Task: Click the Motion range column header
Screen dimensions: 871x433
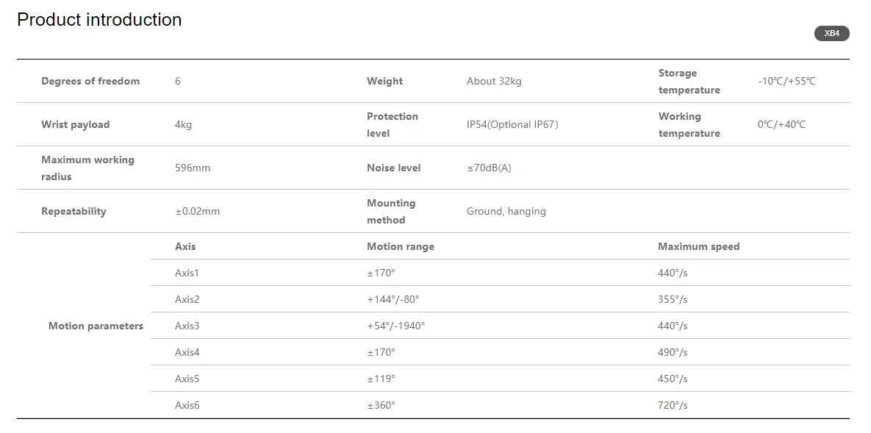Action: (x=401, y=246)
